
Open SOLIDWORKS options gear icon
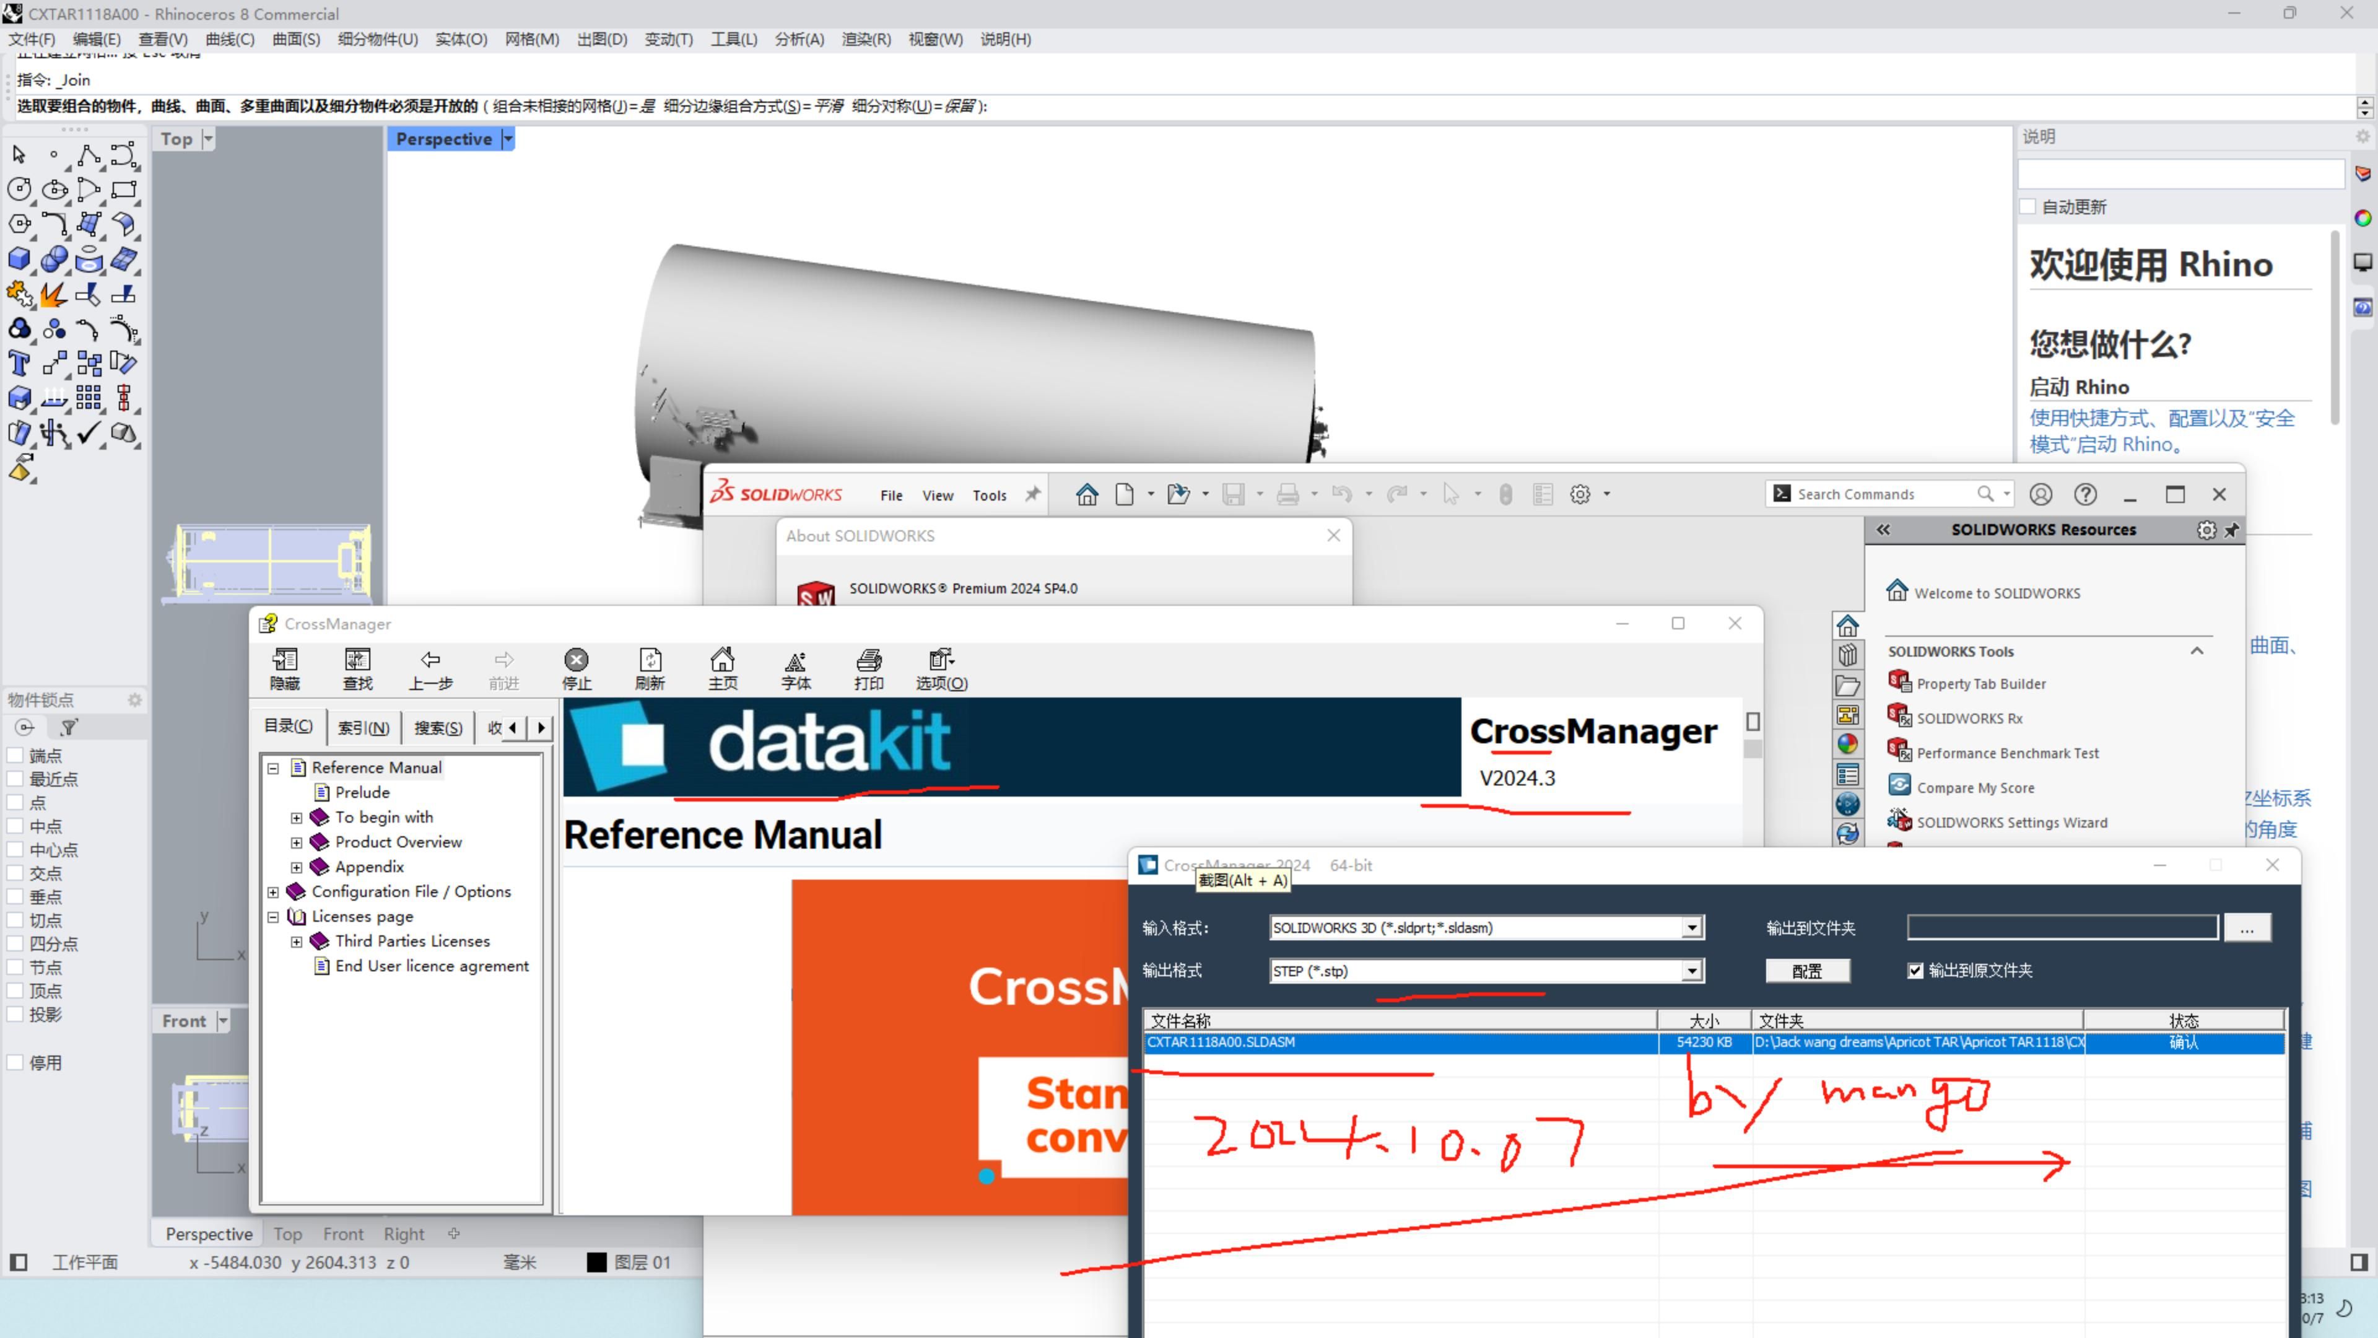tap(1580, 495)
